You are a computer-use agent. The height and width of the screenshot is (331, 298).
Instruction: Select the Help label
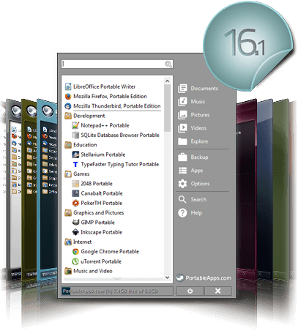click(x=196, y=213)
